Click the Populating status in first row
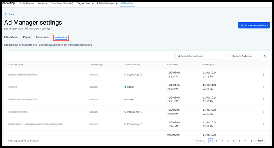This screenshot has height=148, width=274. [x=132, y=74]
